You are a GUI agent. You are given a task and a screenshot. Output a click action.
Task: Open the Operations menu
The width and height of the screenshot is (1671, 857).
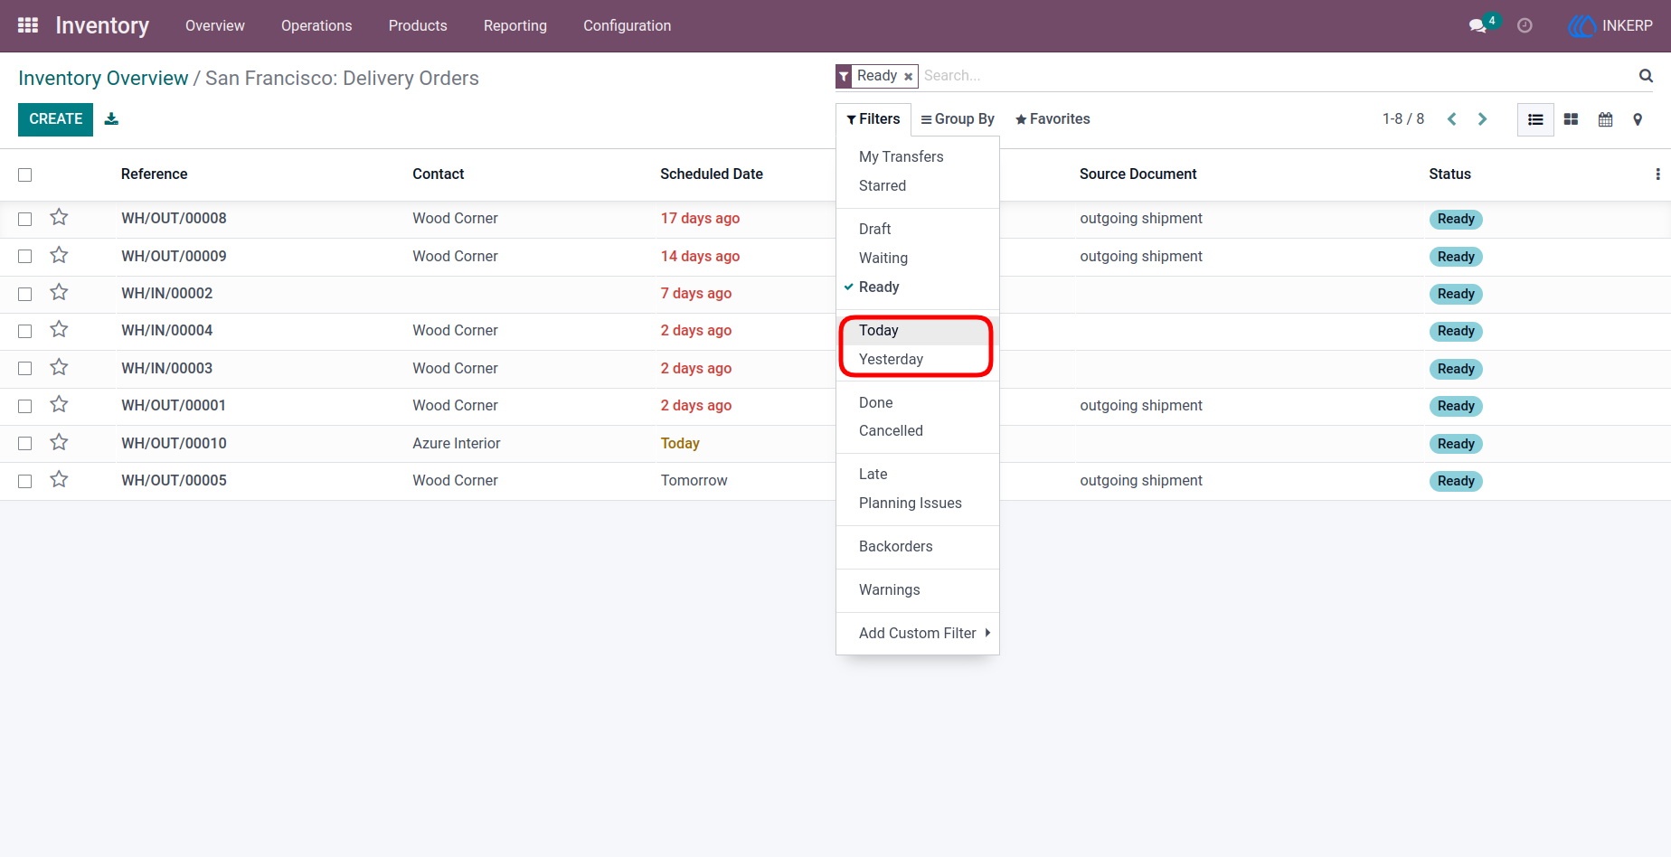[316, 25]
